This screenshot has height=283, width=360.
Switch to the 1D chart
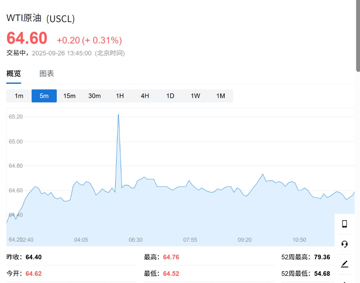(170, 96)
